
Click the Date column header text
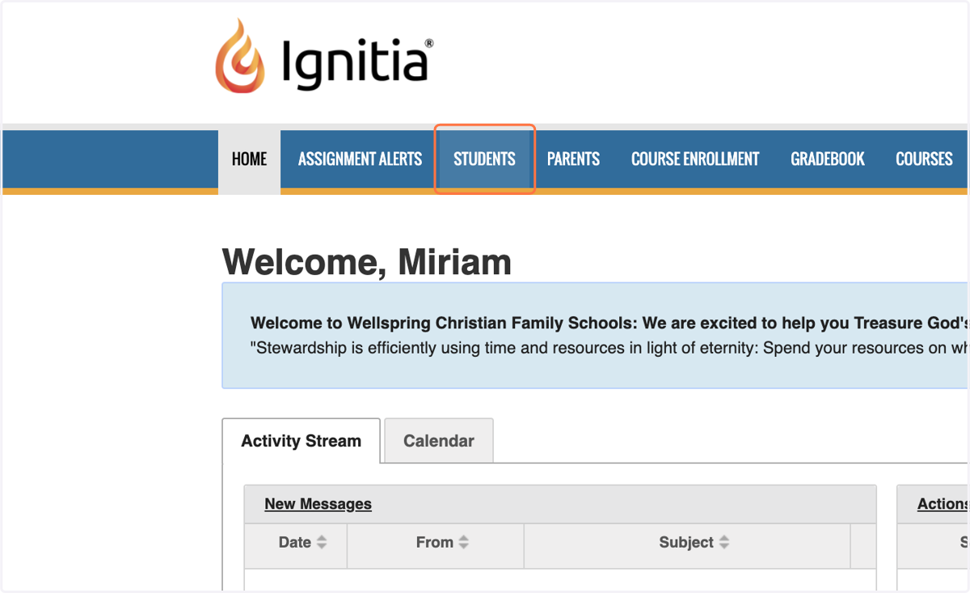295,543
